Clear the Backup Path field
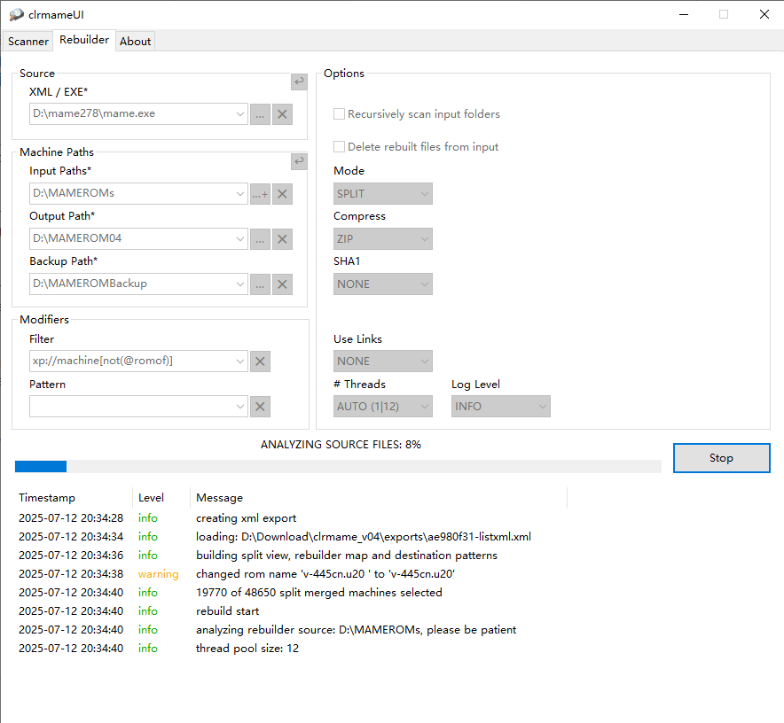This screenshot has height=723, width=784. [x=282, y=284]
